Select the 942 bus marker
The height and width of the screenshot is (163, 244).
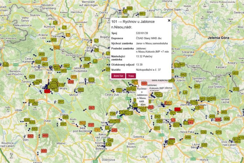pos(183,75)
